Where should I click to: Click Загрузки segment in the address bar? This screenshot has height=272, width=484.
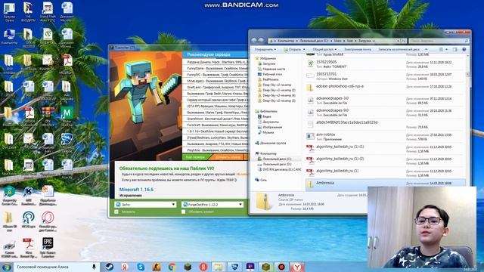pyautogui.click(x=365, y=41)
